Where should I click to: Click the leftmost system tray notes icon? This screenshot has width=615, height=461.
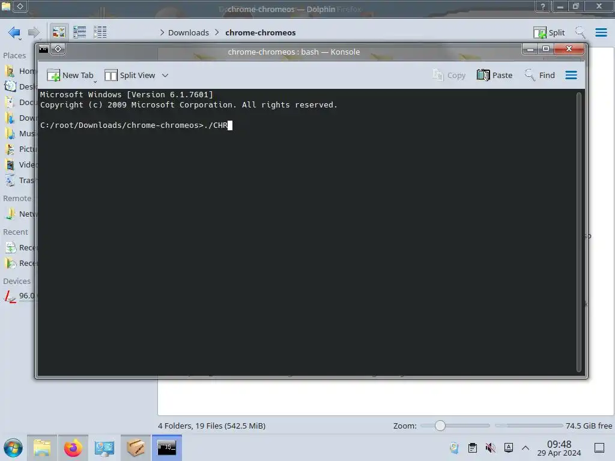click(x=455, y=448)
